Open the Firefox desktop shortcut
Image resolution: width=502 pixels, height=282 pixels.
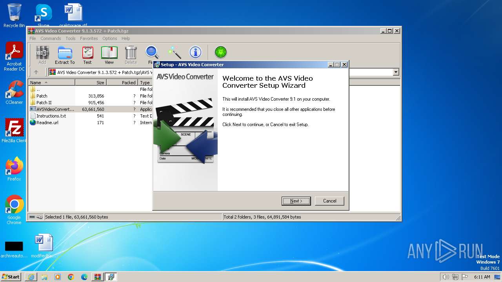[14, 169]
